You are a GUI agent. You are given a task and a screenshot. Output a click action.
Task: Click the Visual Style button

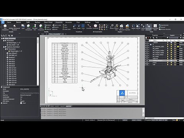point(67,29)
